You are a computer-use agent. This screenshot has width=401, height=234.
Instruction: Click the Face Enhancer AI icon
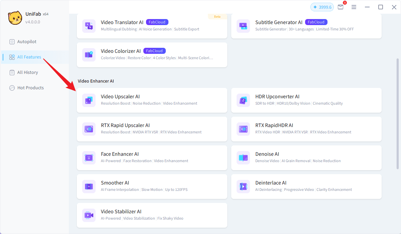tap(89, 158)
